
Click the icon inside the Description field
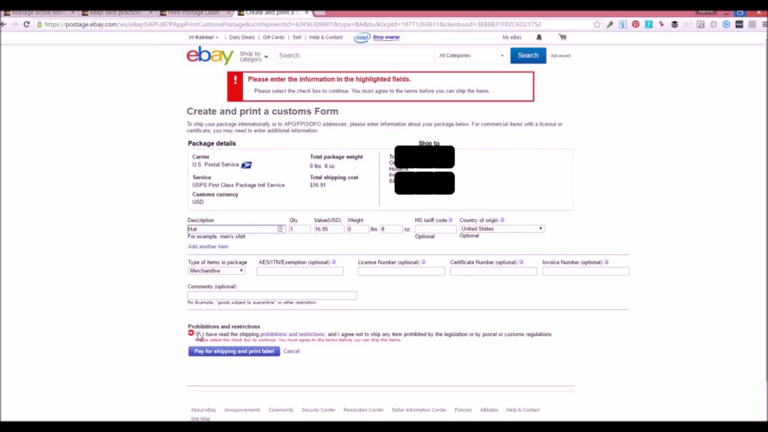click(x=280, y=229)
